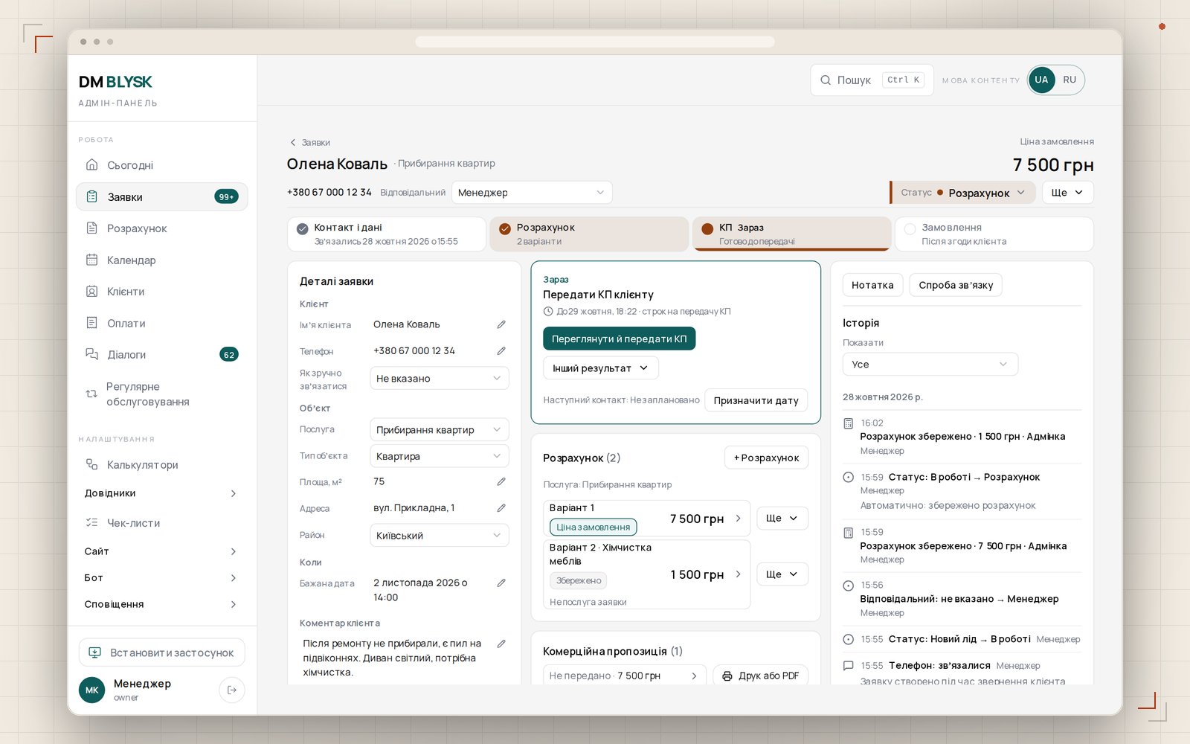Expand the Сповіщення sidebar group
Screen dimensions: 1190x744
point(161,604)
